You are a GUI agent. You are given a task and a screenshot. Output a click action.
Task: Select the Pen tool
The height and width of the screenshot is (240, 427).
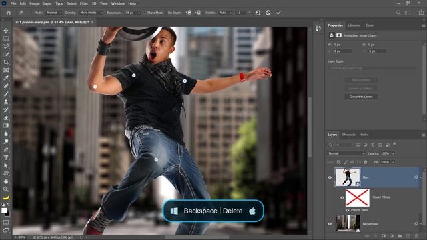pos(6,149)
